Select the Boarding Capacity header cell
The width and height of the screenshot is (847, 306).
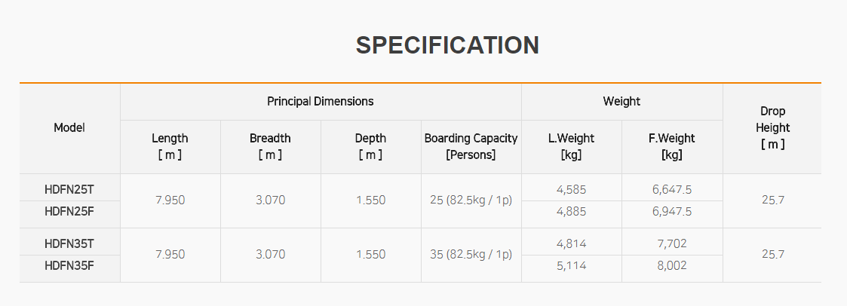[x=471, y=146]
